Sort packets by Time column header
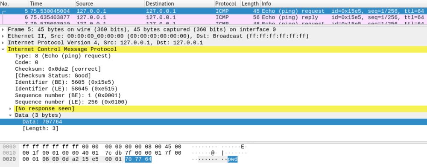The image size is (427, 167). click(52, 4)
